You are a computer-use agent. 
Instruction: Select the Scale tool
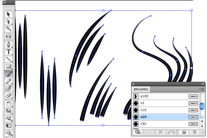pos(9,111)
